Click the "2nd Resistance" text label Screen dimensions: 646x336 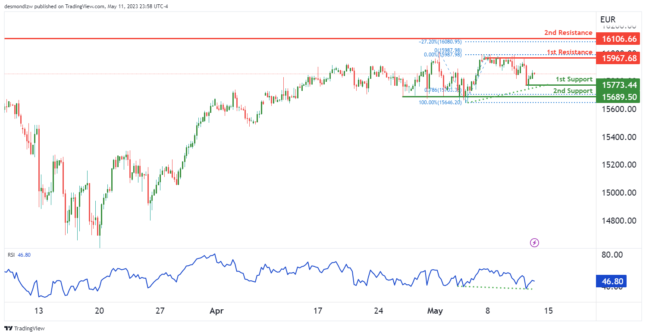(x=568, y=33)
